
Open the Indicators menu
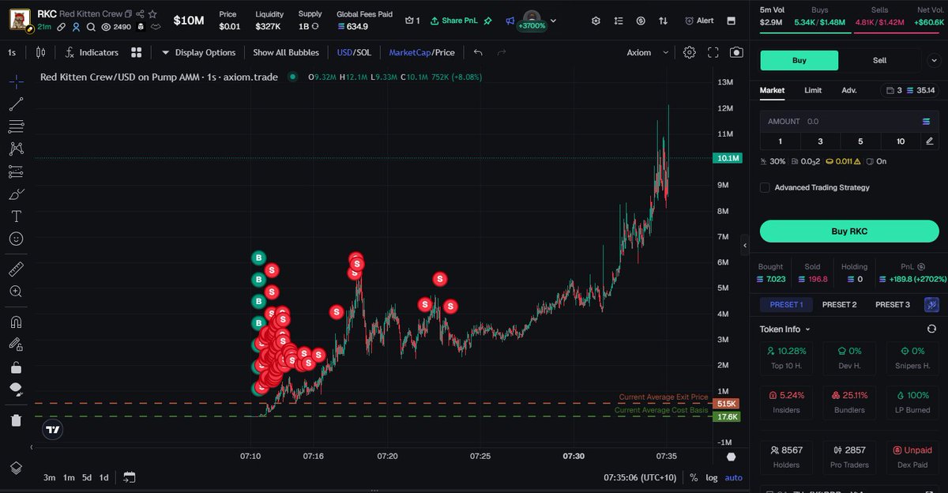(92, 52)
